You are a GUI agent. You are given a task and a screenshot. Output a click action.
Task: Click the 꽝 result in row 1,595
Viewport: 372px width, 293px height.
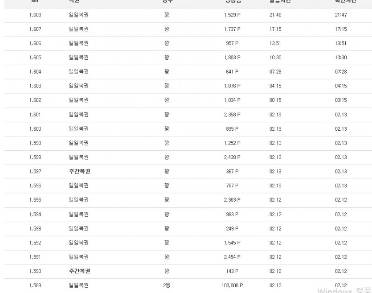tap(167, 200)
